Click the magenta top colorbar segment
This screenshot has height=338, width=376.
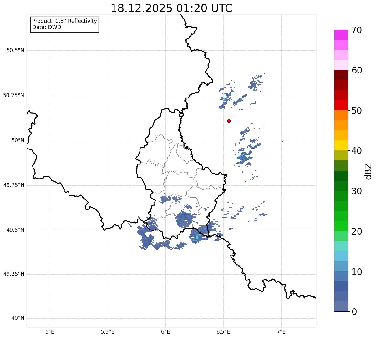point(341,35)
